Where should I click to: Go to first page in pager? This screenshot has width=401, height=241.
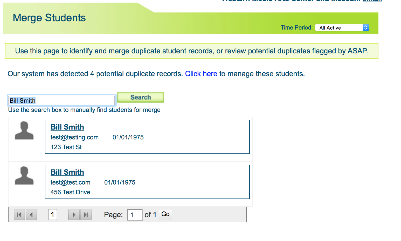[x=19, y=215]
